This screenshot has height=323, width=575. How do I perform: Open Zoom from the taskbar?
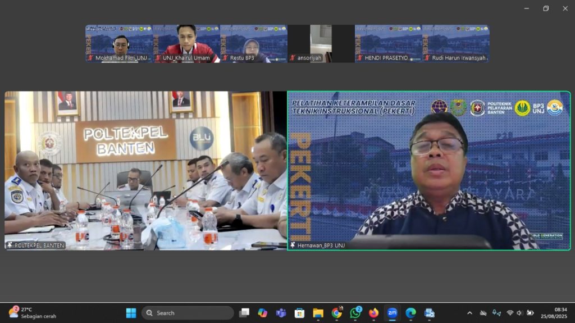(x=393, y=313)
